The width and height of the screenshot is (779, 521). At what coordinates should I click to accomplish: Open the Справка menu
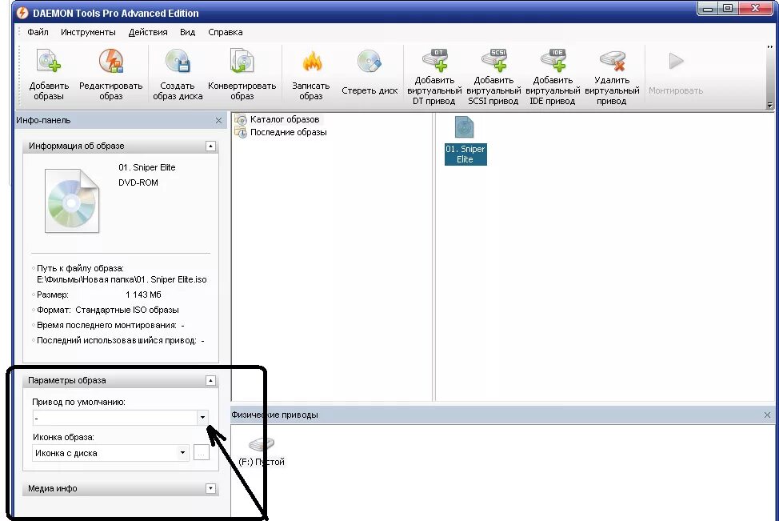[225, 32]
